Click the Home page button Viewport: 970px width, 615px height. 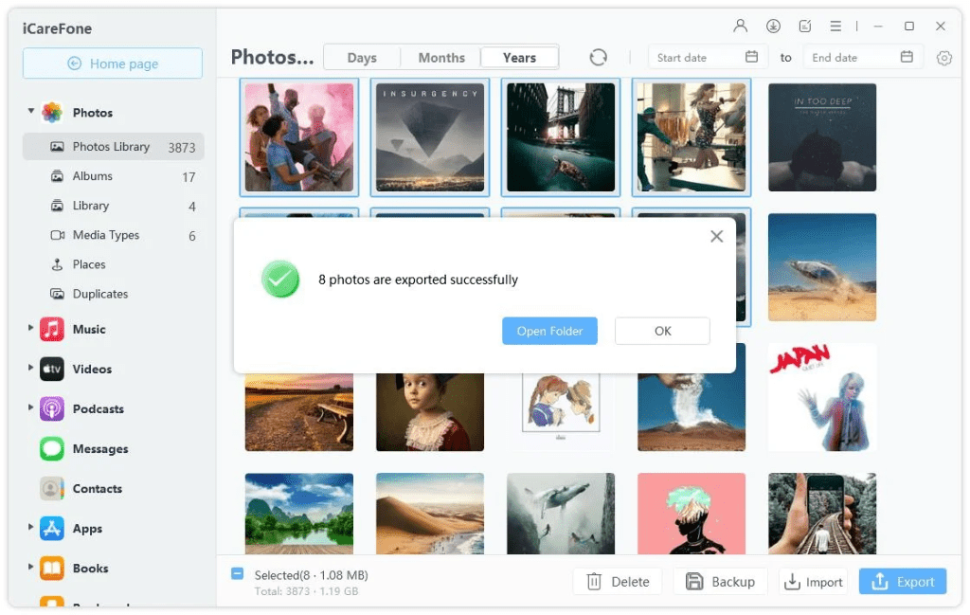pyautogui.click(x=113, y=63)
